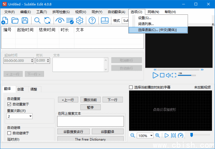215x149 pixels.
Task: Open the 重复次数 dropdown showing 2
Action: pyautogui.click(x=19, y=116)
